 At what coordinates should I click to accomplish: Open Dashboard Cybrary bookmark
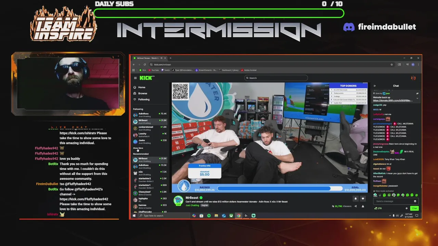(229, 70)
